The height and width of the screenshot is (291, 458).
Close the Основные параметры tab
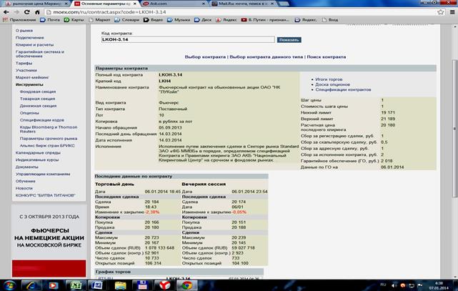click(134, 4)
